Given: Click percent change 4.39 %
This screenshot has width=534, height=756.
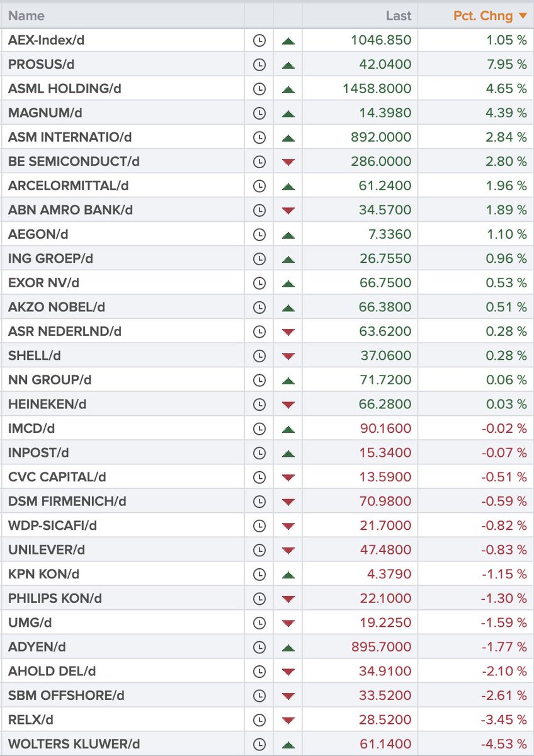Looking at the screenshot, I should pos(506,113).
